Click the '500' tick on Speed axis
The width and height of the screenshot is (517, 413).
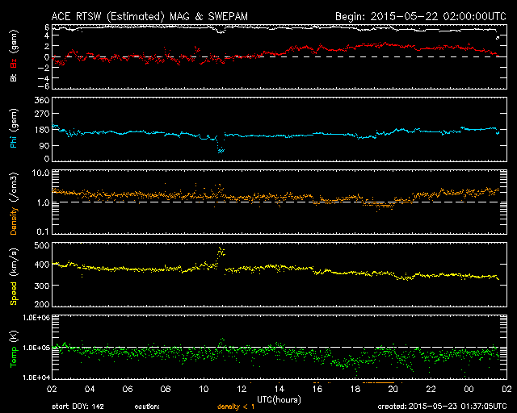42,245
